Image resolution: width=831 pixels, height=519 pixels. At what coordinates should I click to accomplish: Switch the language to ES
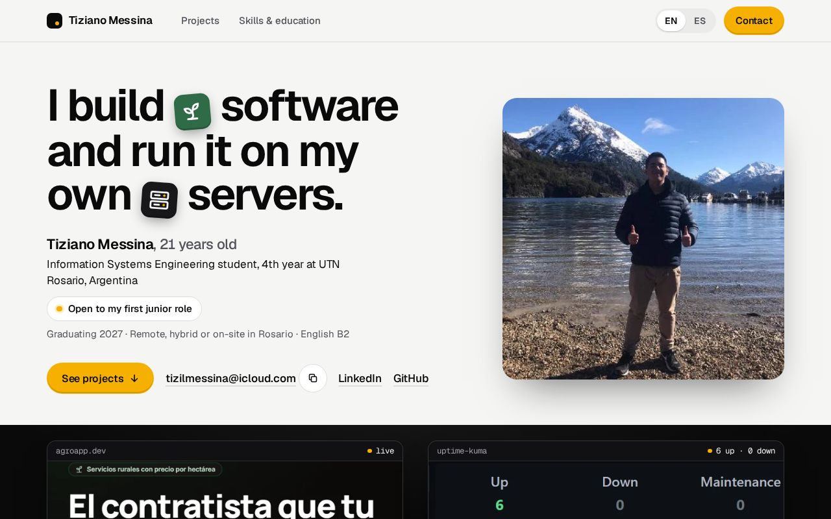[700, 21]
